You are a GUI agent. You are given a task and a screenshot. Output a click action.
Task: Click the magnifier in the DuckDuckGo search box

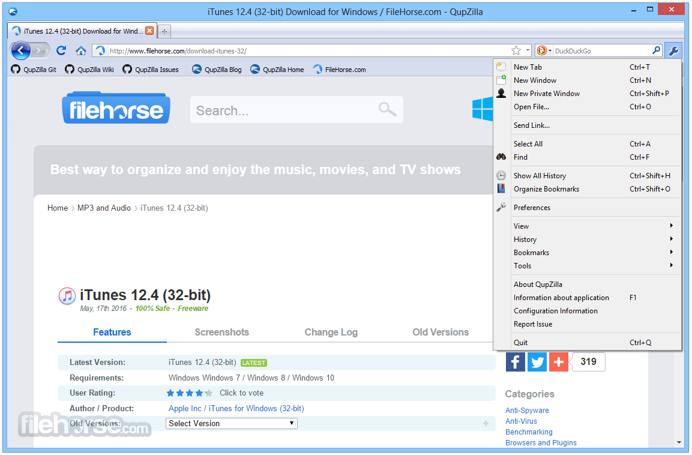(x=656, y=50)
